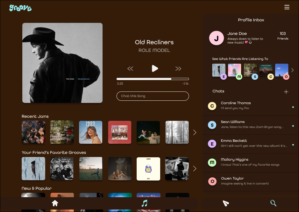Click the Recent Jams heading
The width and height of the screenshot is (299, 212).
pos(35,117)
